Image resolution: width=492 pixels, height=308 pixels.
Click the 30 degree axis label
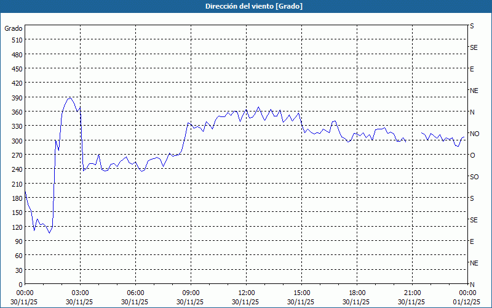point(19,270)
